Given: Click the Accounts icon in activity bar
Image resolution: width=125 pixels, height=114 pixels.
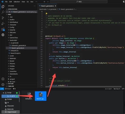Looking at the screenshot, I should click(x=3, y=79).
